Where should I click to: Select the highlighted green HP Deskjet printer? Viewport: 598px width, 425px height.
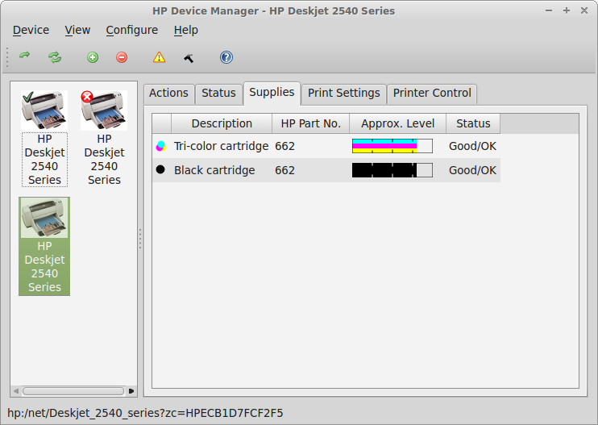44,246
